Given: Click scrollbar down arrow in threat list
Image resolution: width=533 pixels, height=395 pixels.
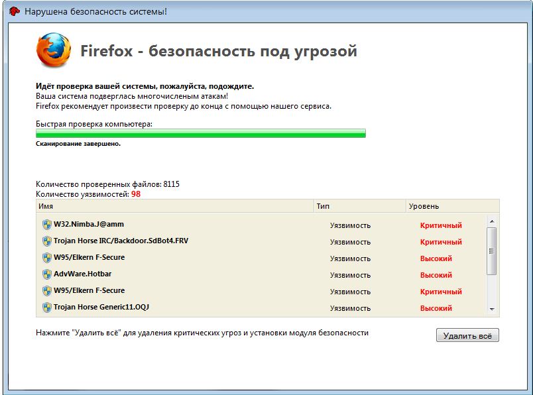Looking at the screenshot, I should pos(491,309).
